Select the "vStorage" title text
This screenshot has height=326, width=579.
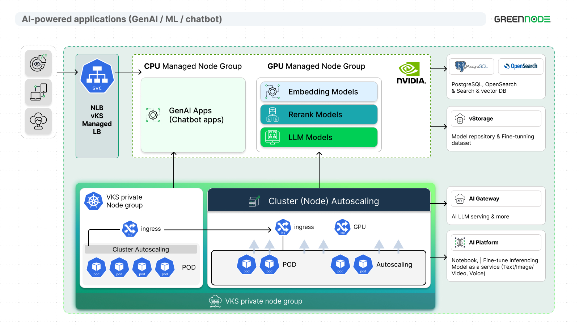(481, 118)
